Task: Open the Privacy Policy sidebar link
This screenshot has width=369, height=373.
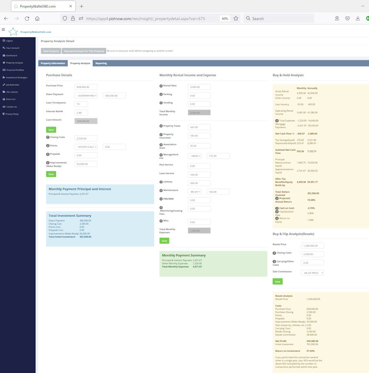Action: tap(11, 114)
